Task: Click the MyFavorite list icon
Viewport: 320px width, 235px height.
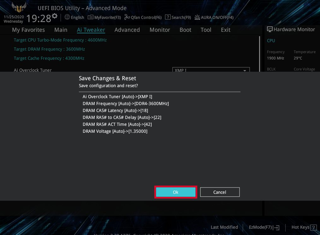Action: coord(90,17)
